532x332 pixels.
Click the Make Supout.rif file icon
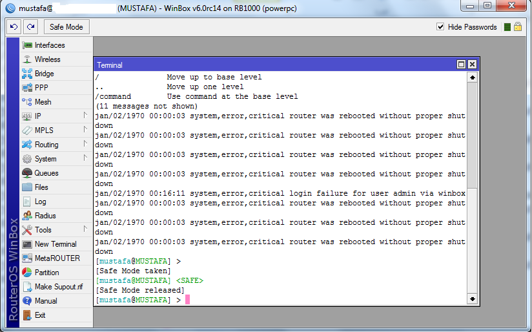point(27,287)
